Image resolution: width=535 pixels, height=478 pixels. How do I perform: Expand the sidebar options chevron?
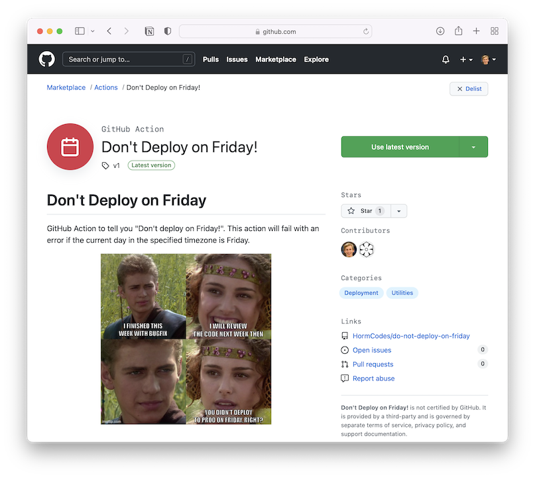pyautogui.click(x=92, y=31)
